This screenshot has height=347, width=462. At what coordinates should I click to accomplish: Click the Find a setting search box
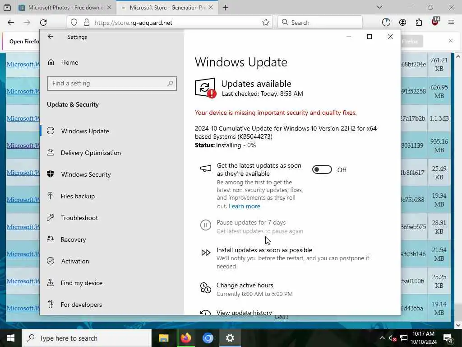[x=112, y=84]
